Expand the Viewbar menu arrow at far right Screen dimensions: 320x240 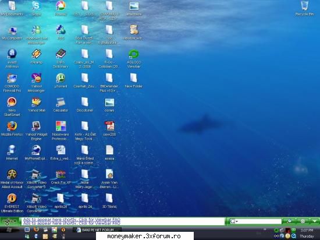(x=315, y=221)
